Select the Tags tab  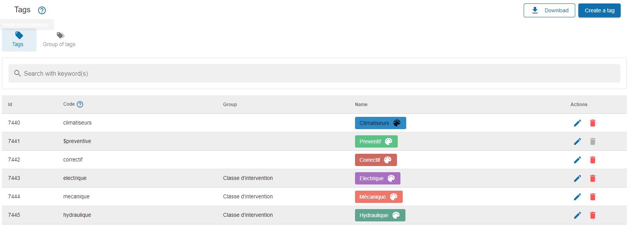(x=19, y=40)
